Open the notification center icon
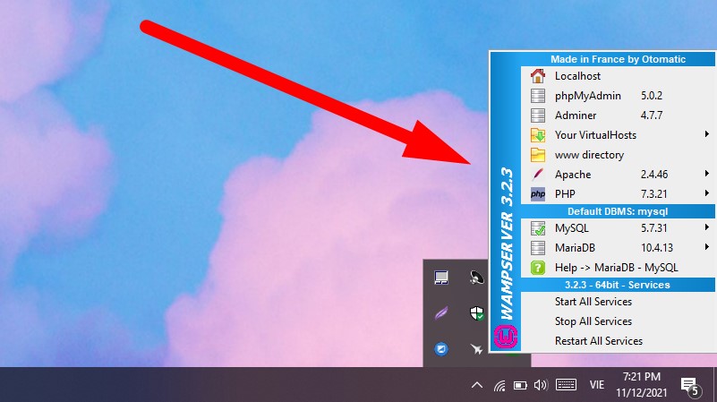The height and width of the screenshot is (402, 717). [690, 386]
